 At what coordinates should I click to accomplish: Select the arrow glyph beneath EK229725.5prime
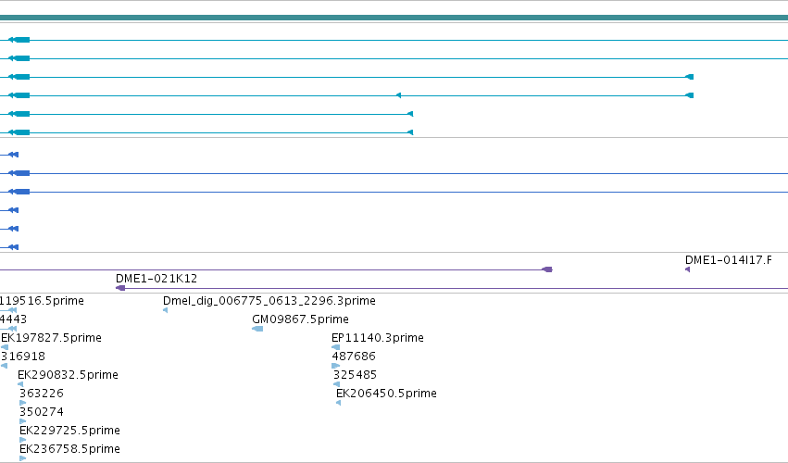point(22,440)
